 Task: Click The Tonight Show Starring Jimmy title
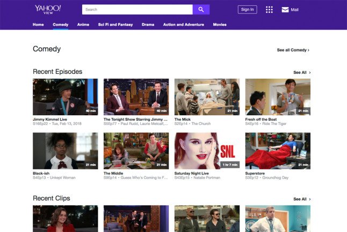135,119
